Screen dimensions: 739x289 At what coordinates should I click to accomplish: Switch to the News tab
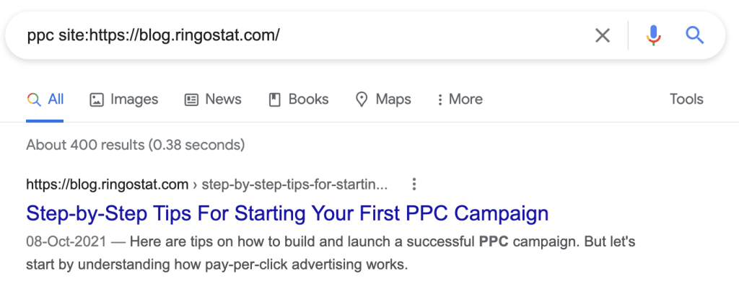tap(213, 99)
